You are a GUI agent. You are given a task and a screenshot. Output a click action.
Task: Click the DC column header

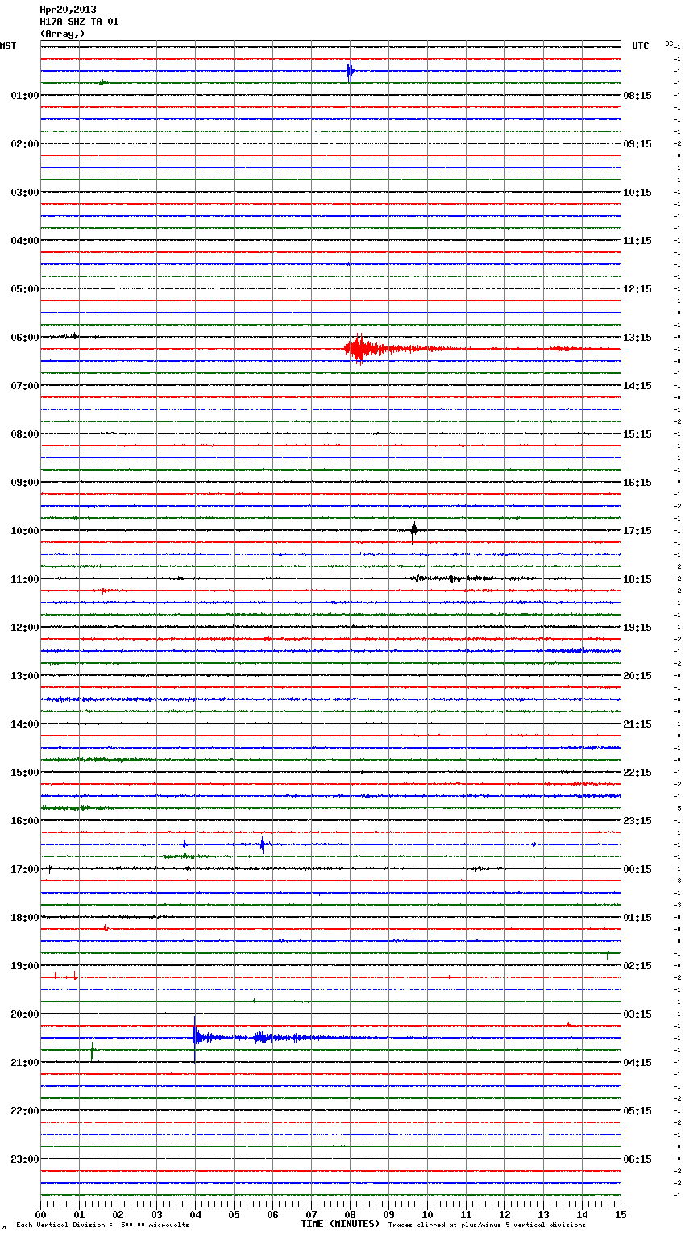(669, 44)
